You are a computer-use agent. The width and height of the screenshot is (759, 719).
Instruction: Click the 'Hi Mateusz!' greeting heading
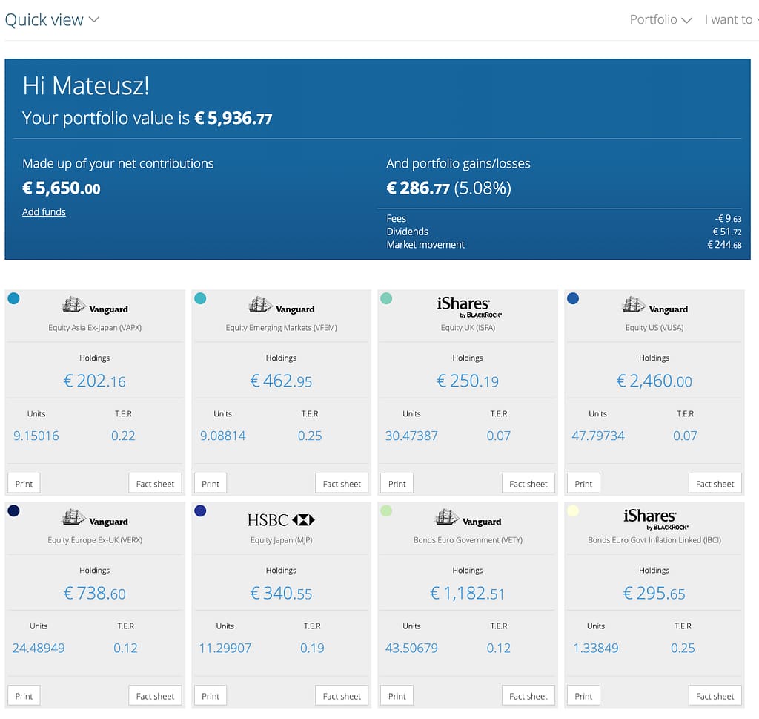(86, 86)
